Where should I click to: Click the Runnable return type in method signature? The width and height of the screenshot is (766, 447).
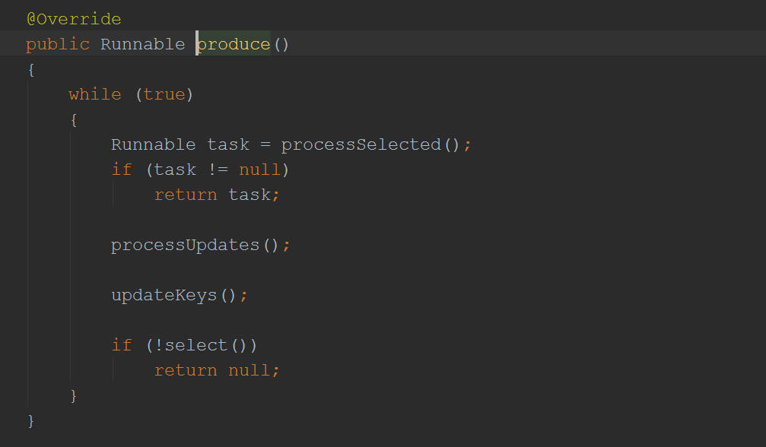point(142,44)
